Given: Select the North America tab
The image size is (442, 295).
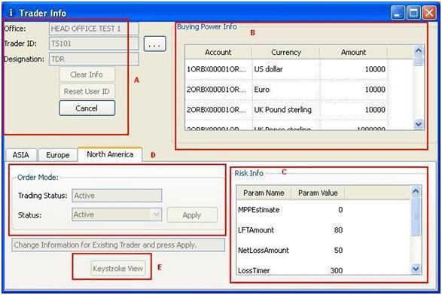Looking at the screenshot, I should click(110, 154).
